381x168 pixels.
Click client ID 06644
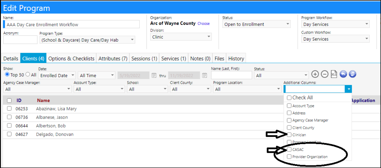[x=22, y=126]
